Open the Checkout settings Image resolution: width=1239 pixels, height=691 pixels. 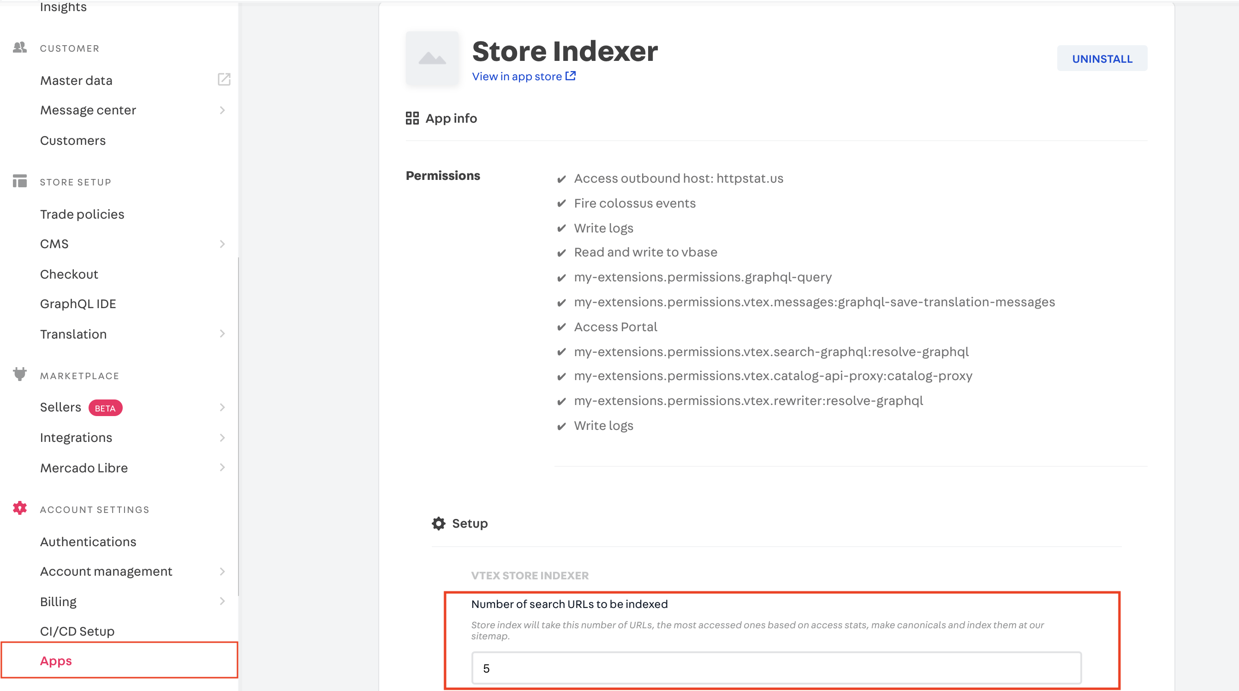tap(69, 274)
